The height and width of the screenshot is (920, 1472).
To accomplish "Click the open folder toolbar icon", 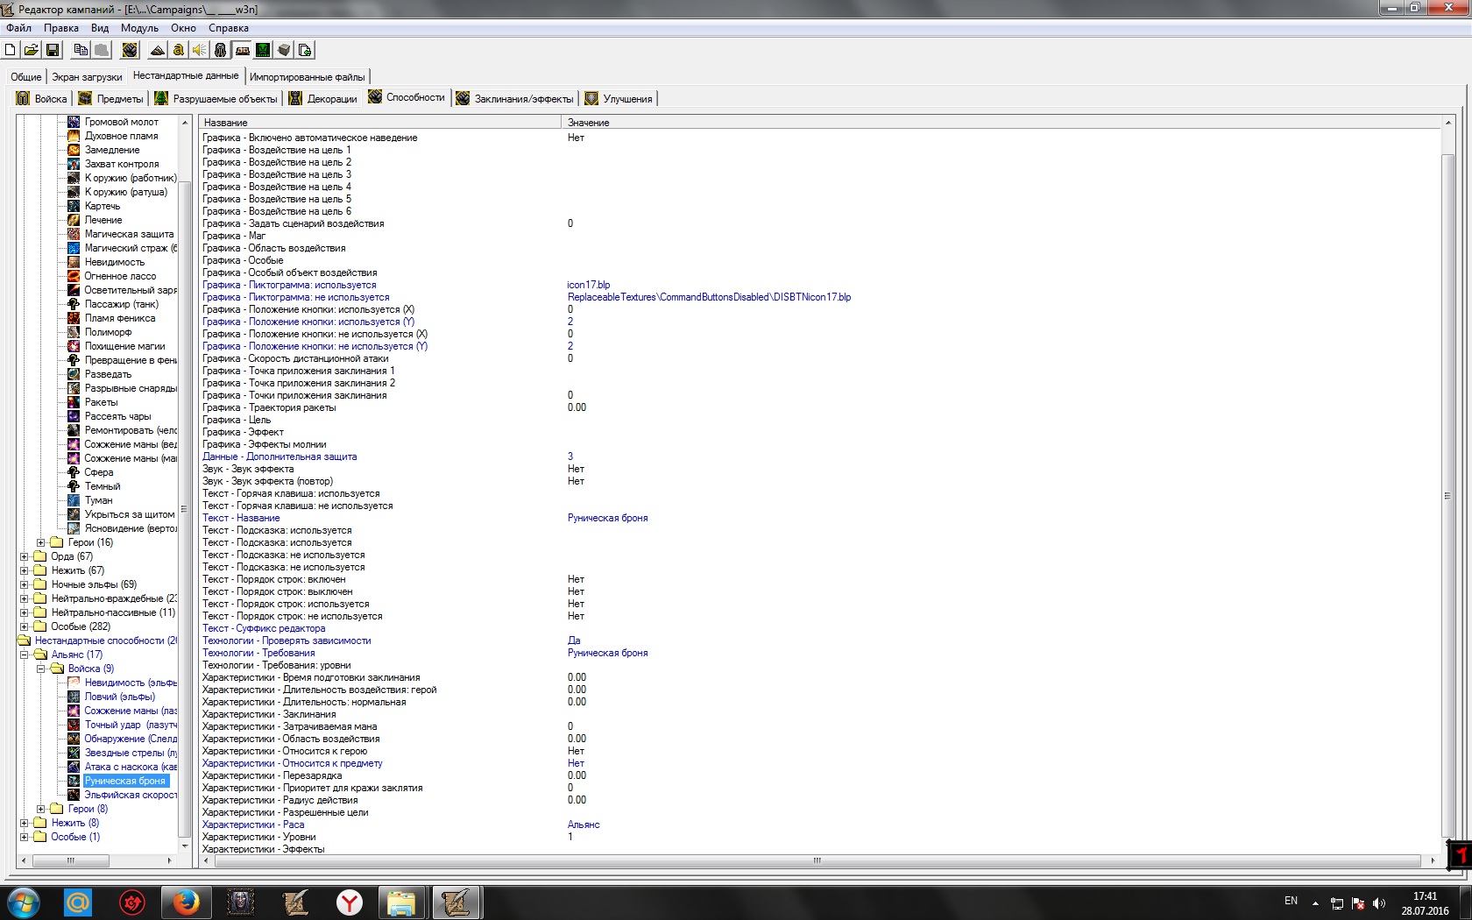I will click(x=32, y=50).
